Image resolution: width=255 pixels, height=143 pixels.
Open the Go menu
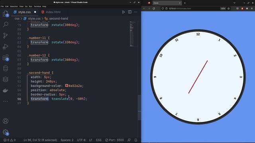point(26,6)
